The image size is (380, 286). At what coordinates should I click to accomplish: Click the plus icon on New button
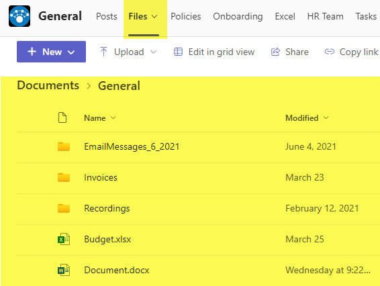point(32,52)
